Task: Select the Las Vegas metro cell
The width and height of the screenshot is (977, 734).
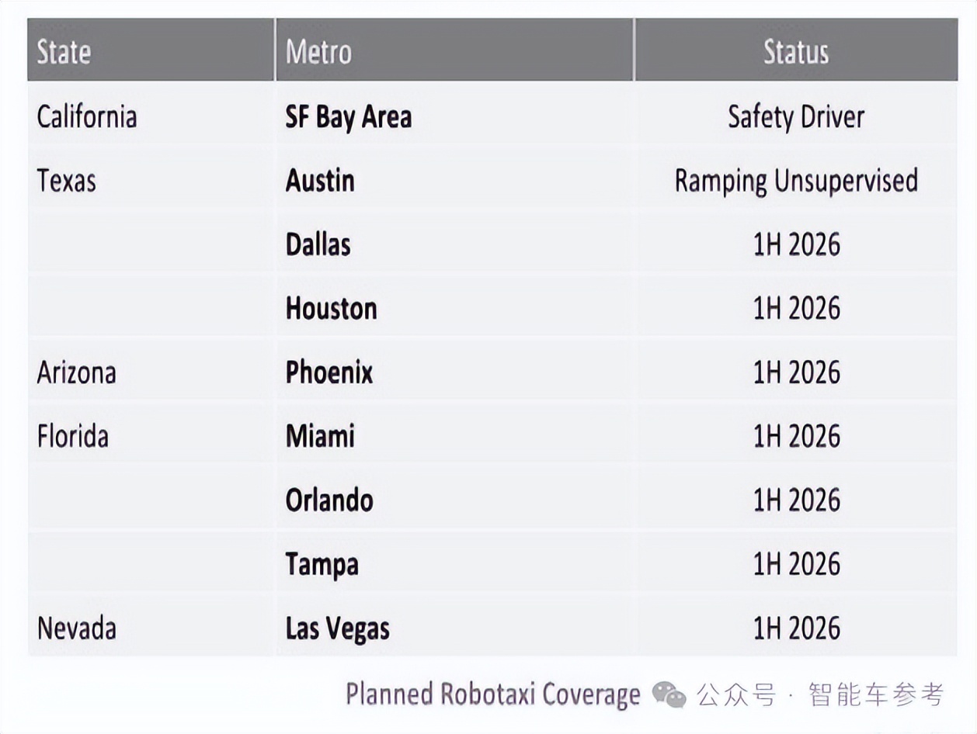Action: (337, 628)
